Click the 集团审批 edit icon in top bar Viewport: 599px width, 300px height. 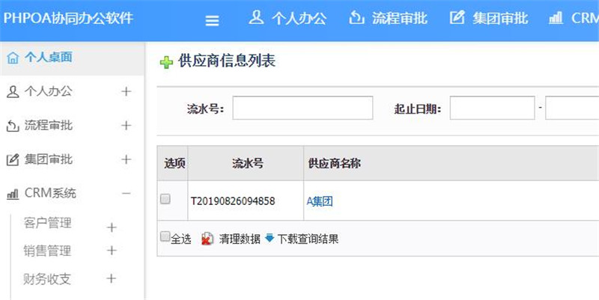pyautogui.click(x=457, y=17)
